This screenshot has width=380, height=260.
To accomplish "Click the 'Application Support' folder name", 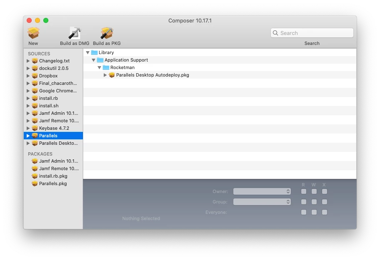I will click(x=126, y=60).
